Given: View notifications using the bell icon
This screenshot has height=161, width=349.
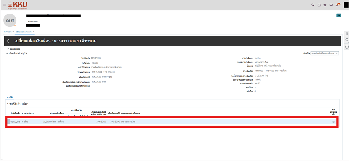Looking at the screenshot, I should click(337, 5).
